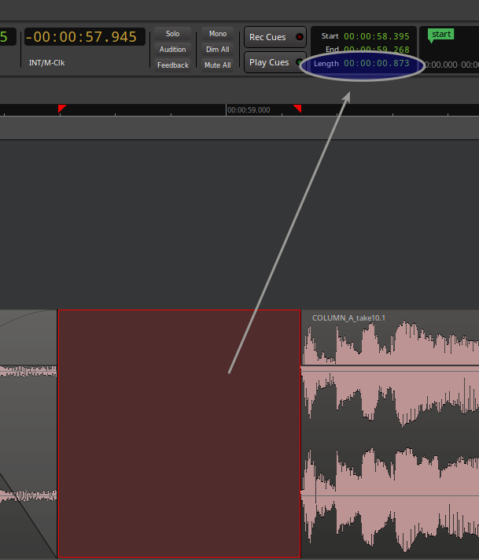The height and width of the screenshot is (560, 479).
Task: Click the 00:00:59.000 position on the ruler
Action: (x=248, y=110)
